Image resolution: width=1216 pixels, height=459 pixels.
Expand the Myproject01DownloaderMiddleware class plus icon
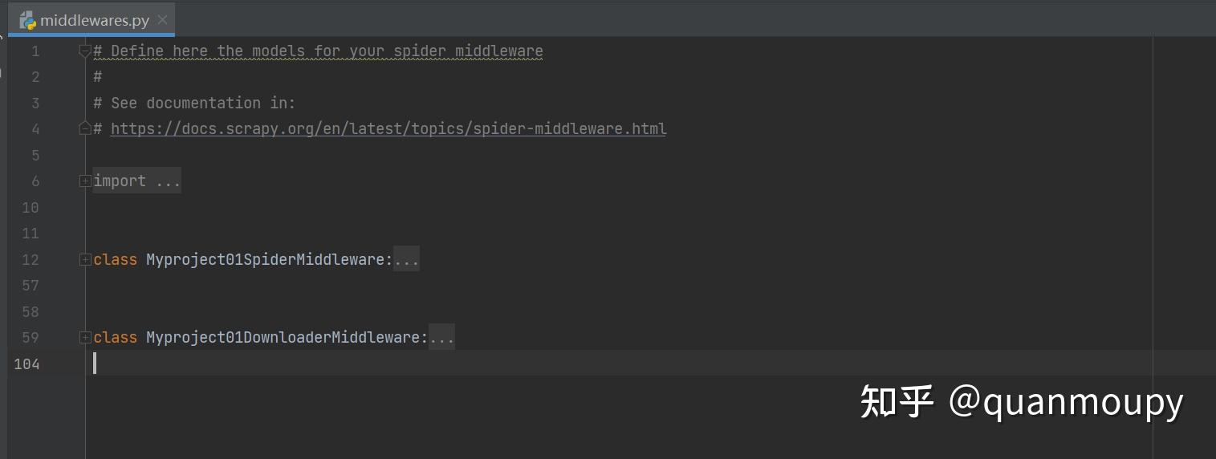(85, 338)
